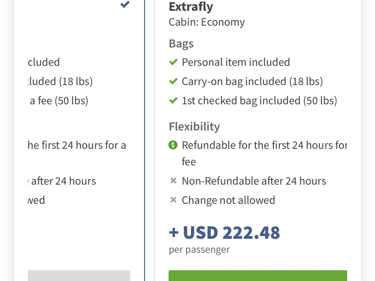Click the Cabin: Economy label
The image size is (375, 281).
coord(207,22)
